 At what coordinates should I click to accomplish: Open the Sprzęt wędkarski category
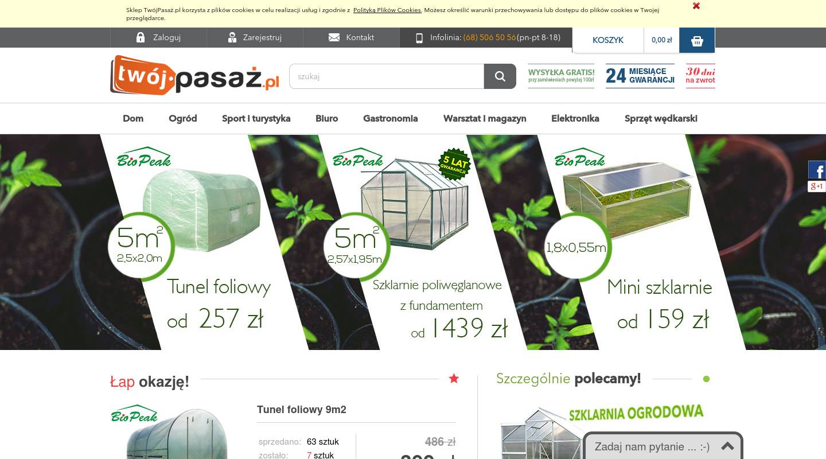tap(661, 119)
